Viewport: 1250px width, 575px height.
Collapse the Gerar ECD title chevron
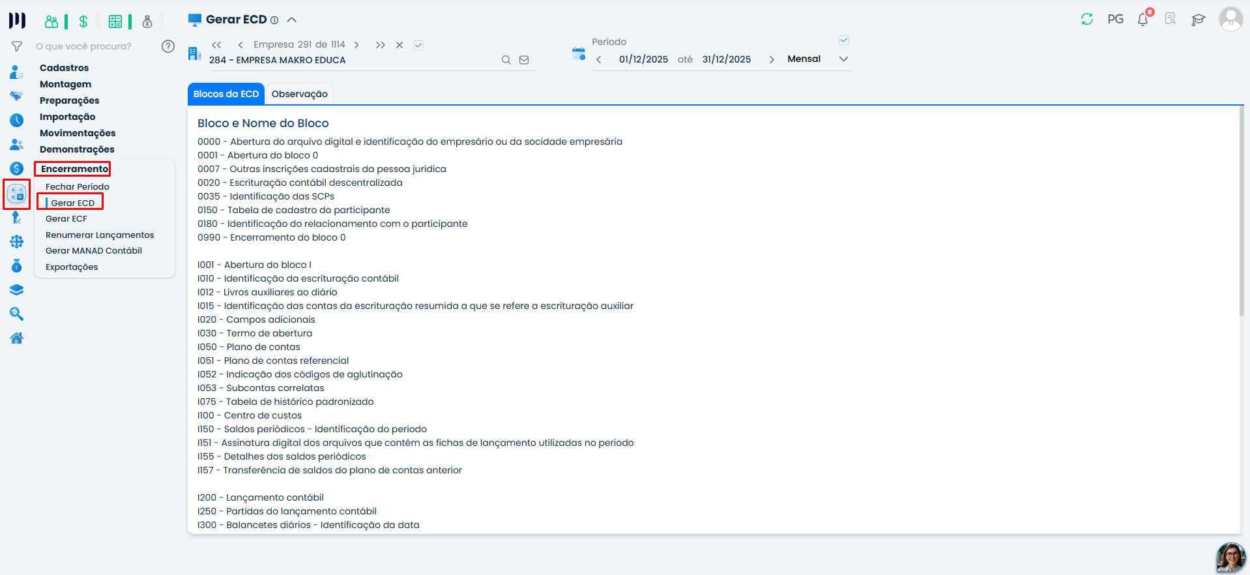point(292,20)
